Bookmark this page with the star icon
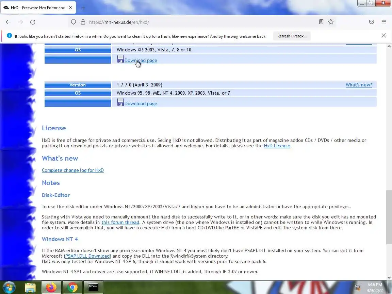Image resolution: width=392 pixels, height=294 pixels. (x=331, y=22)
